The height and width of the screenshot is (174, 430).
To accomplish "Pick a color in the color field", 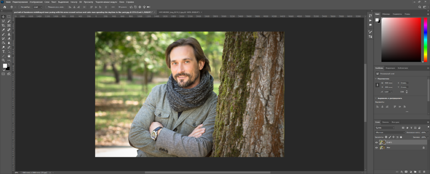I will point(401,40).
